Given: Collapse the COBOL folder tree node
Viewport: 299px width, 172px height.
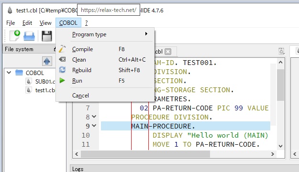Looking at the screenshot, I should point(9,73).
